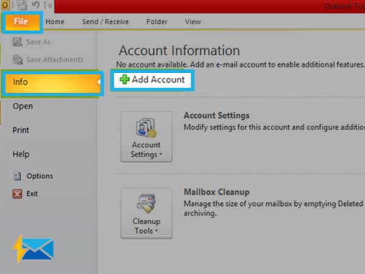Click the red Exit icon

tap(17, 194)
